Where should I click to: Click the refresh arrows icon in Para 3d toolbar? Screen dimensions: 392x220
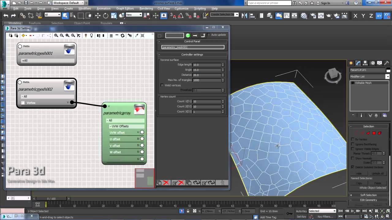click(123, 35)
